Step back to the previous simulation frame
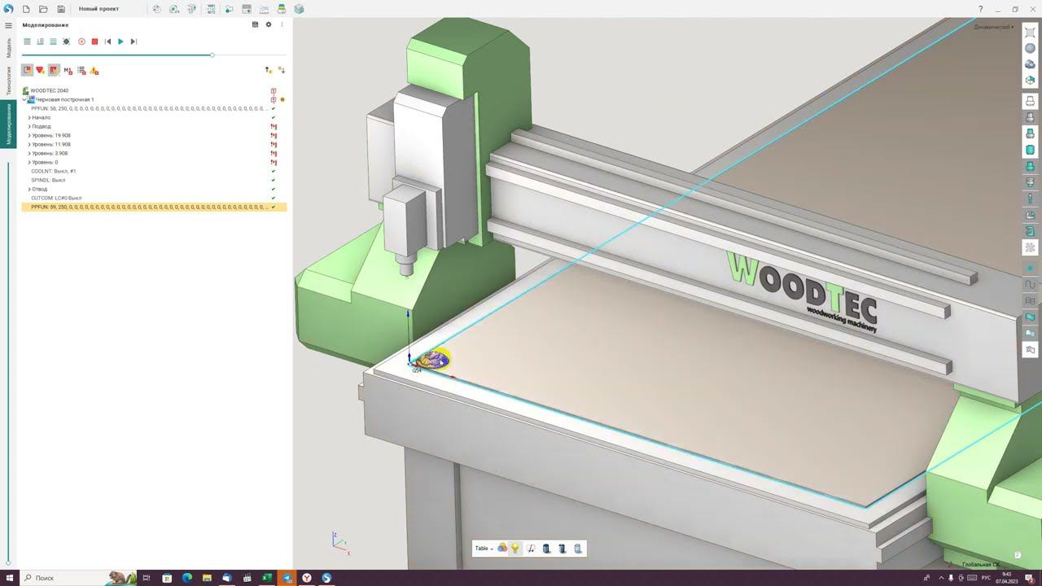This screenshot has width=1042, height=586. (107, 42)
